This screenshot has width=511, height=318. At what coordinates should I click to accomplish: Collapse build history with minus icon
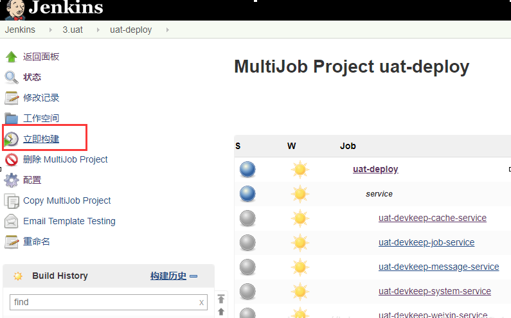click(193, 276)
